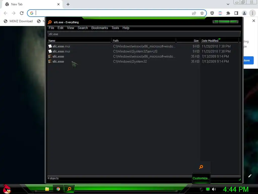The image size is (258, 194).
Task: Go forward in Chrome
Action: pyautogui.click(x=14, y=13)
